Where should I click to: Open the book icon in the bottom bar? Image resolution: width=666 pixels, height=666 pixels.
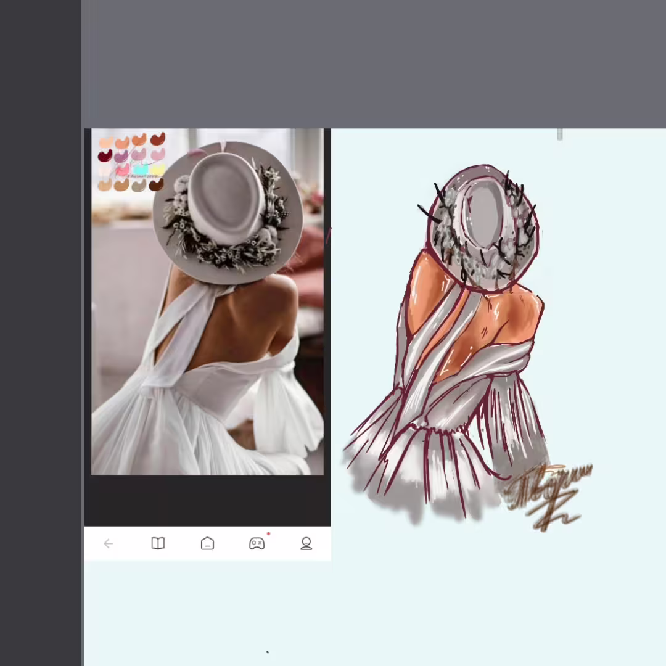tap(158, 543)
